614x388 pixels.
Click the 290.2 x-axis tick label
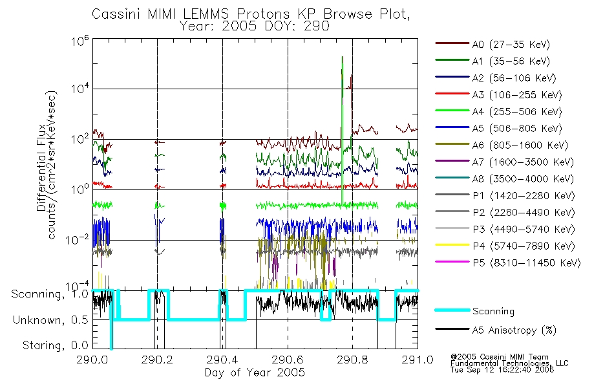[158, 360]
